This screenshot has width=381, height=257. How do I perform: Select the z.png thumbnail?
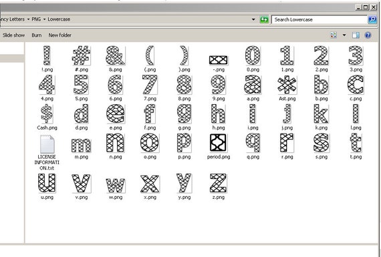click(218, 183)
